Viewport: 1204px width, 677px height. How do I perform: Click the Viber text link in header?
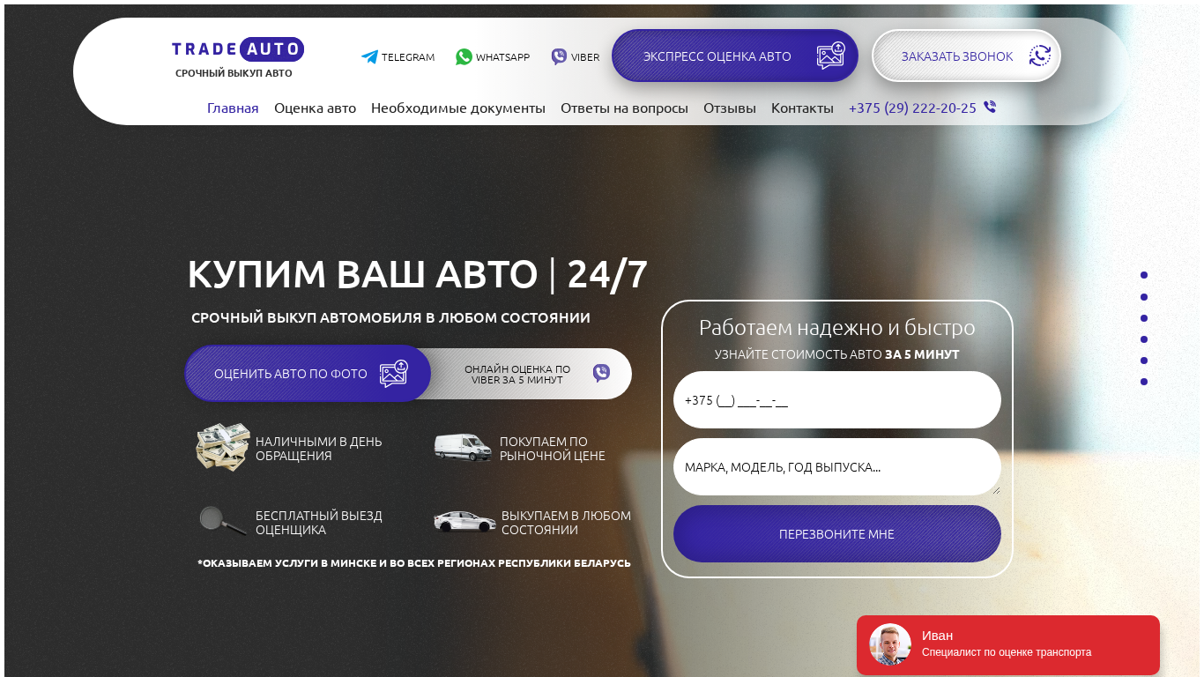coord(585,57)
